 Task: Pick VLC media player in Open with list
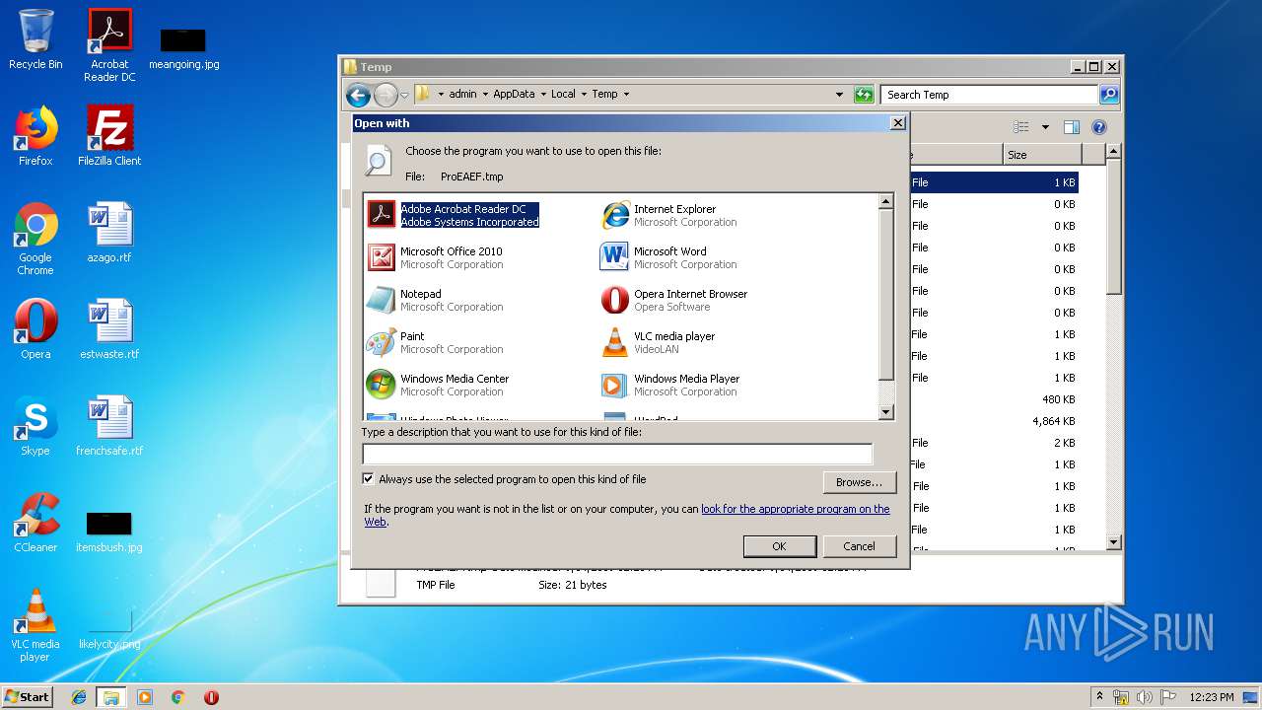[658, 342]
